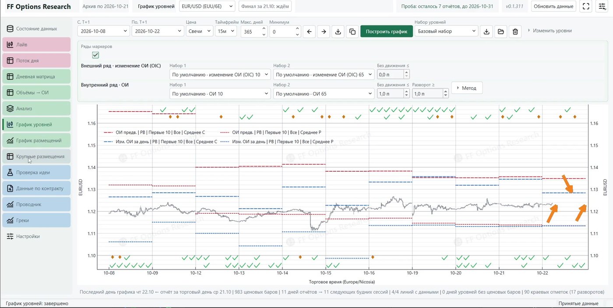
Task: Open the folder icon for level sets
Action: coord(501,32)
